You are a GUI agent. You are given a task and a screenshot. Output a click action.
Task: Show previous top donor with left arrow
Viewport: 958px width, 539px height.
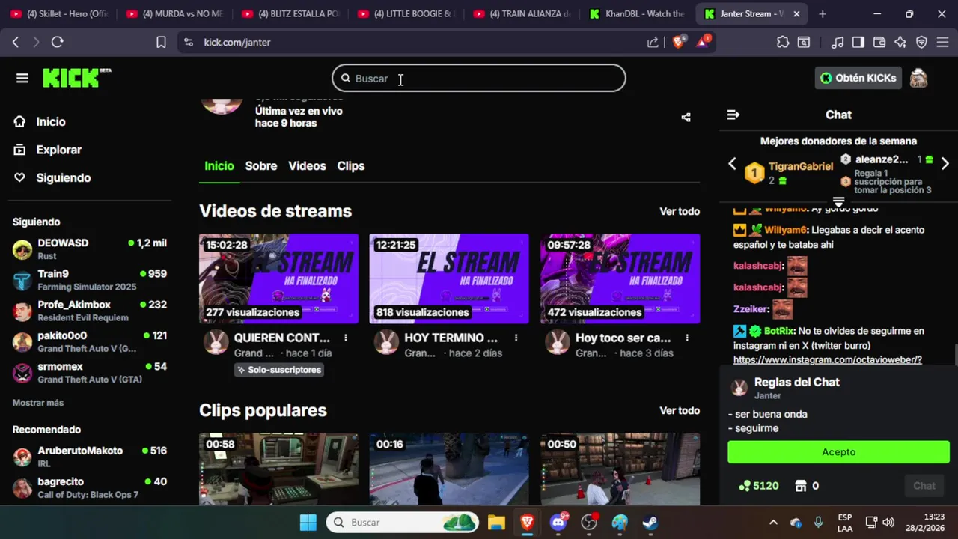(x=732, y=164)
